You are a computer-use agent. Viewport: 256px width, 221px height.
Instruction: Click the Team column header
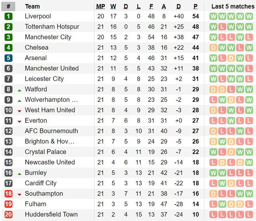32,7
